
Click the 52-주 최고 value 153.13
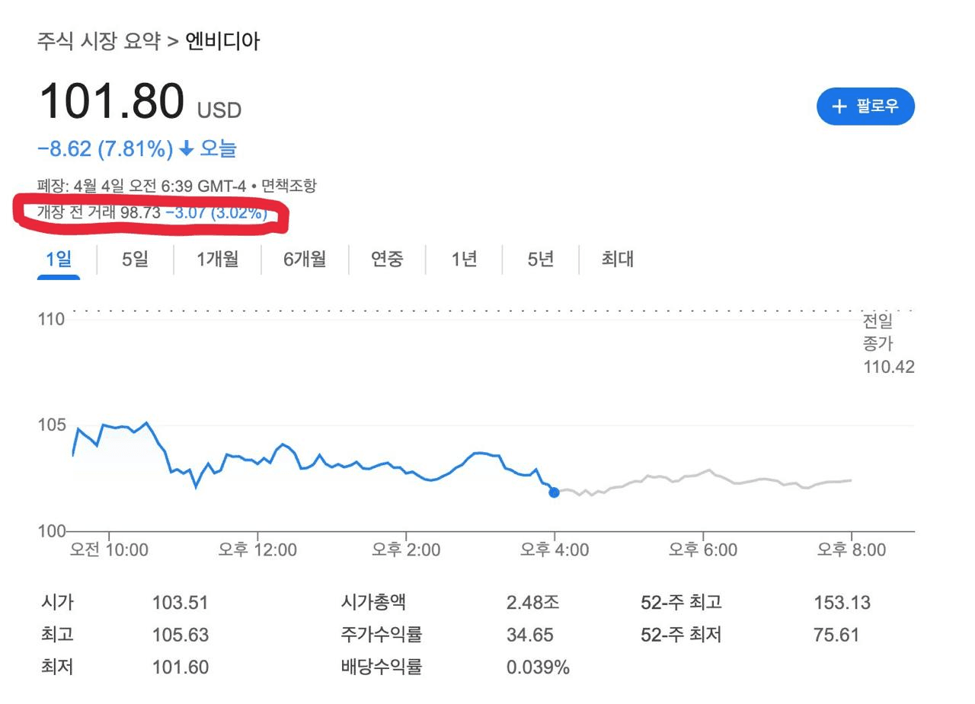842,603
